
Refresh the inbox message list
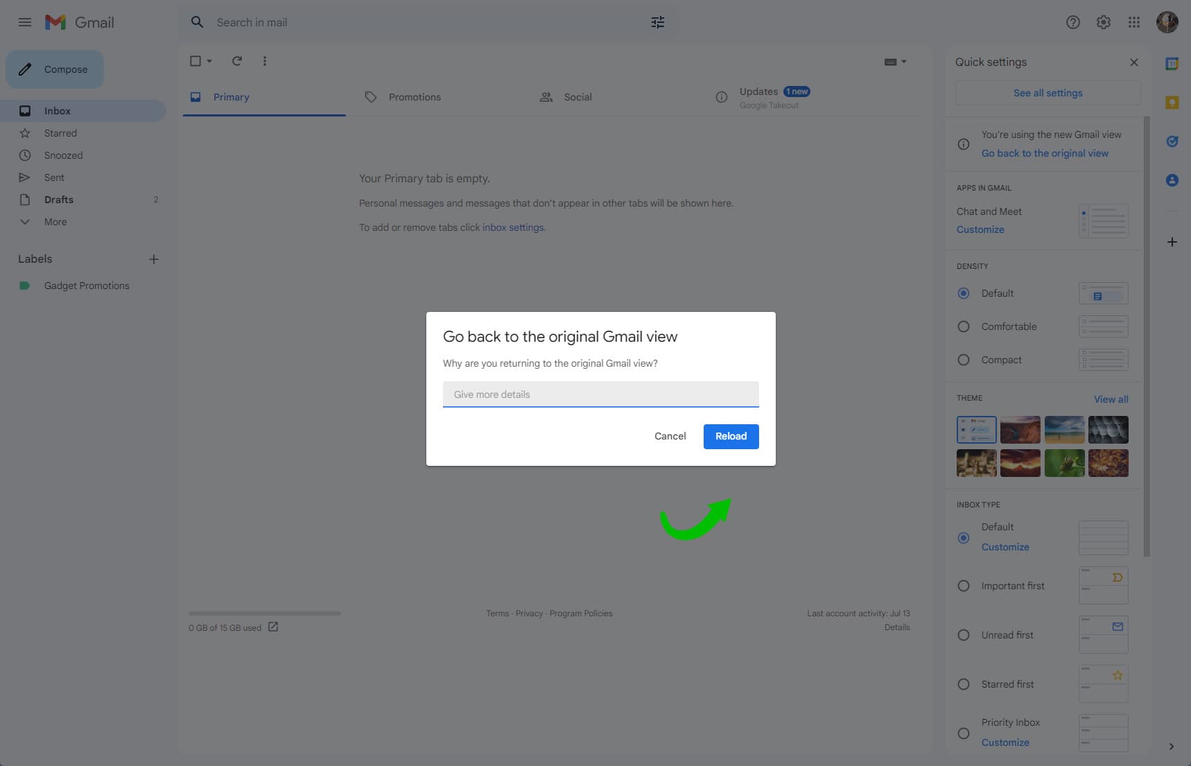pyautogui.click(x=236, y=61)
